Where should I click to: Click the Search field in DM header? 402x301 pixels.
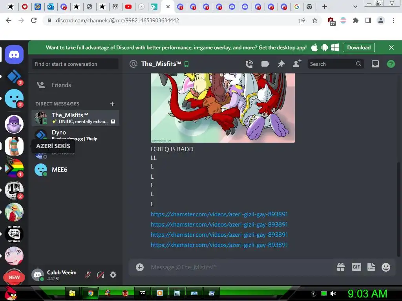click(x=336, y=64)
